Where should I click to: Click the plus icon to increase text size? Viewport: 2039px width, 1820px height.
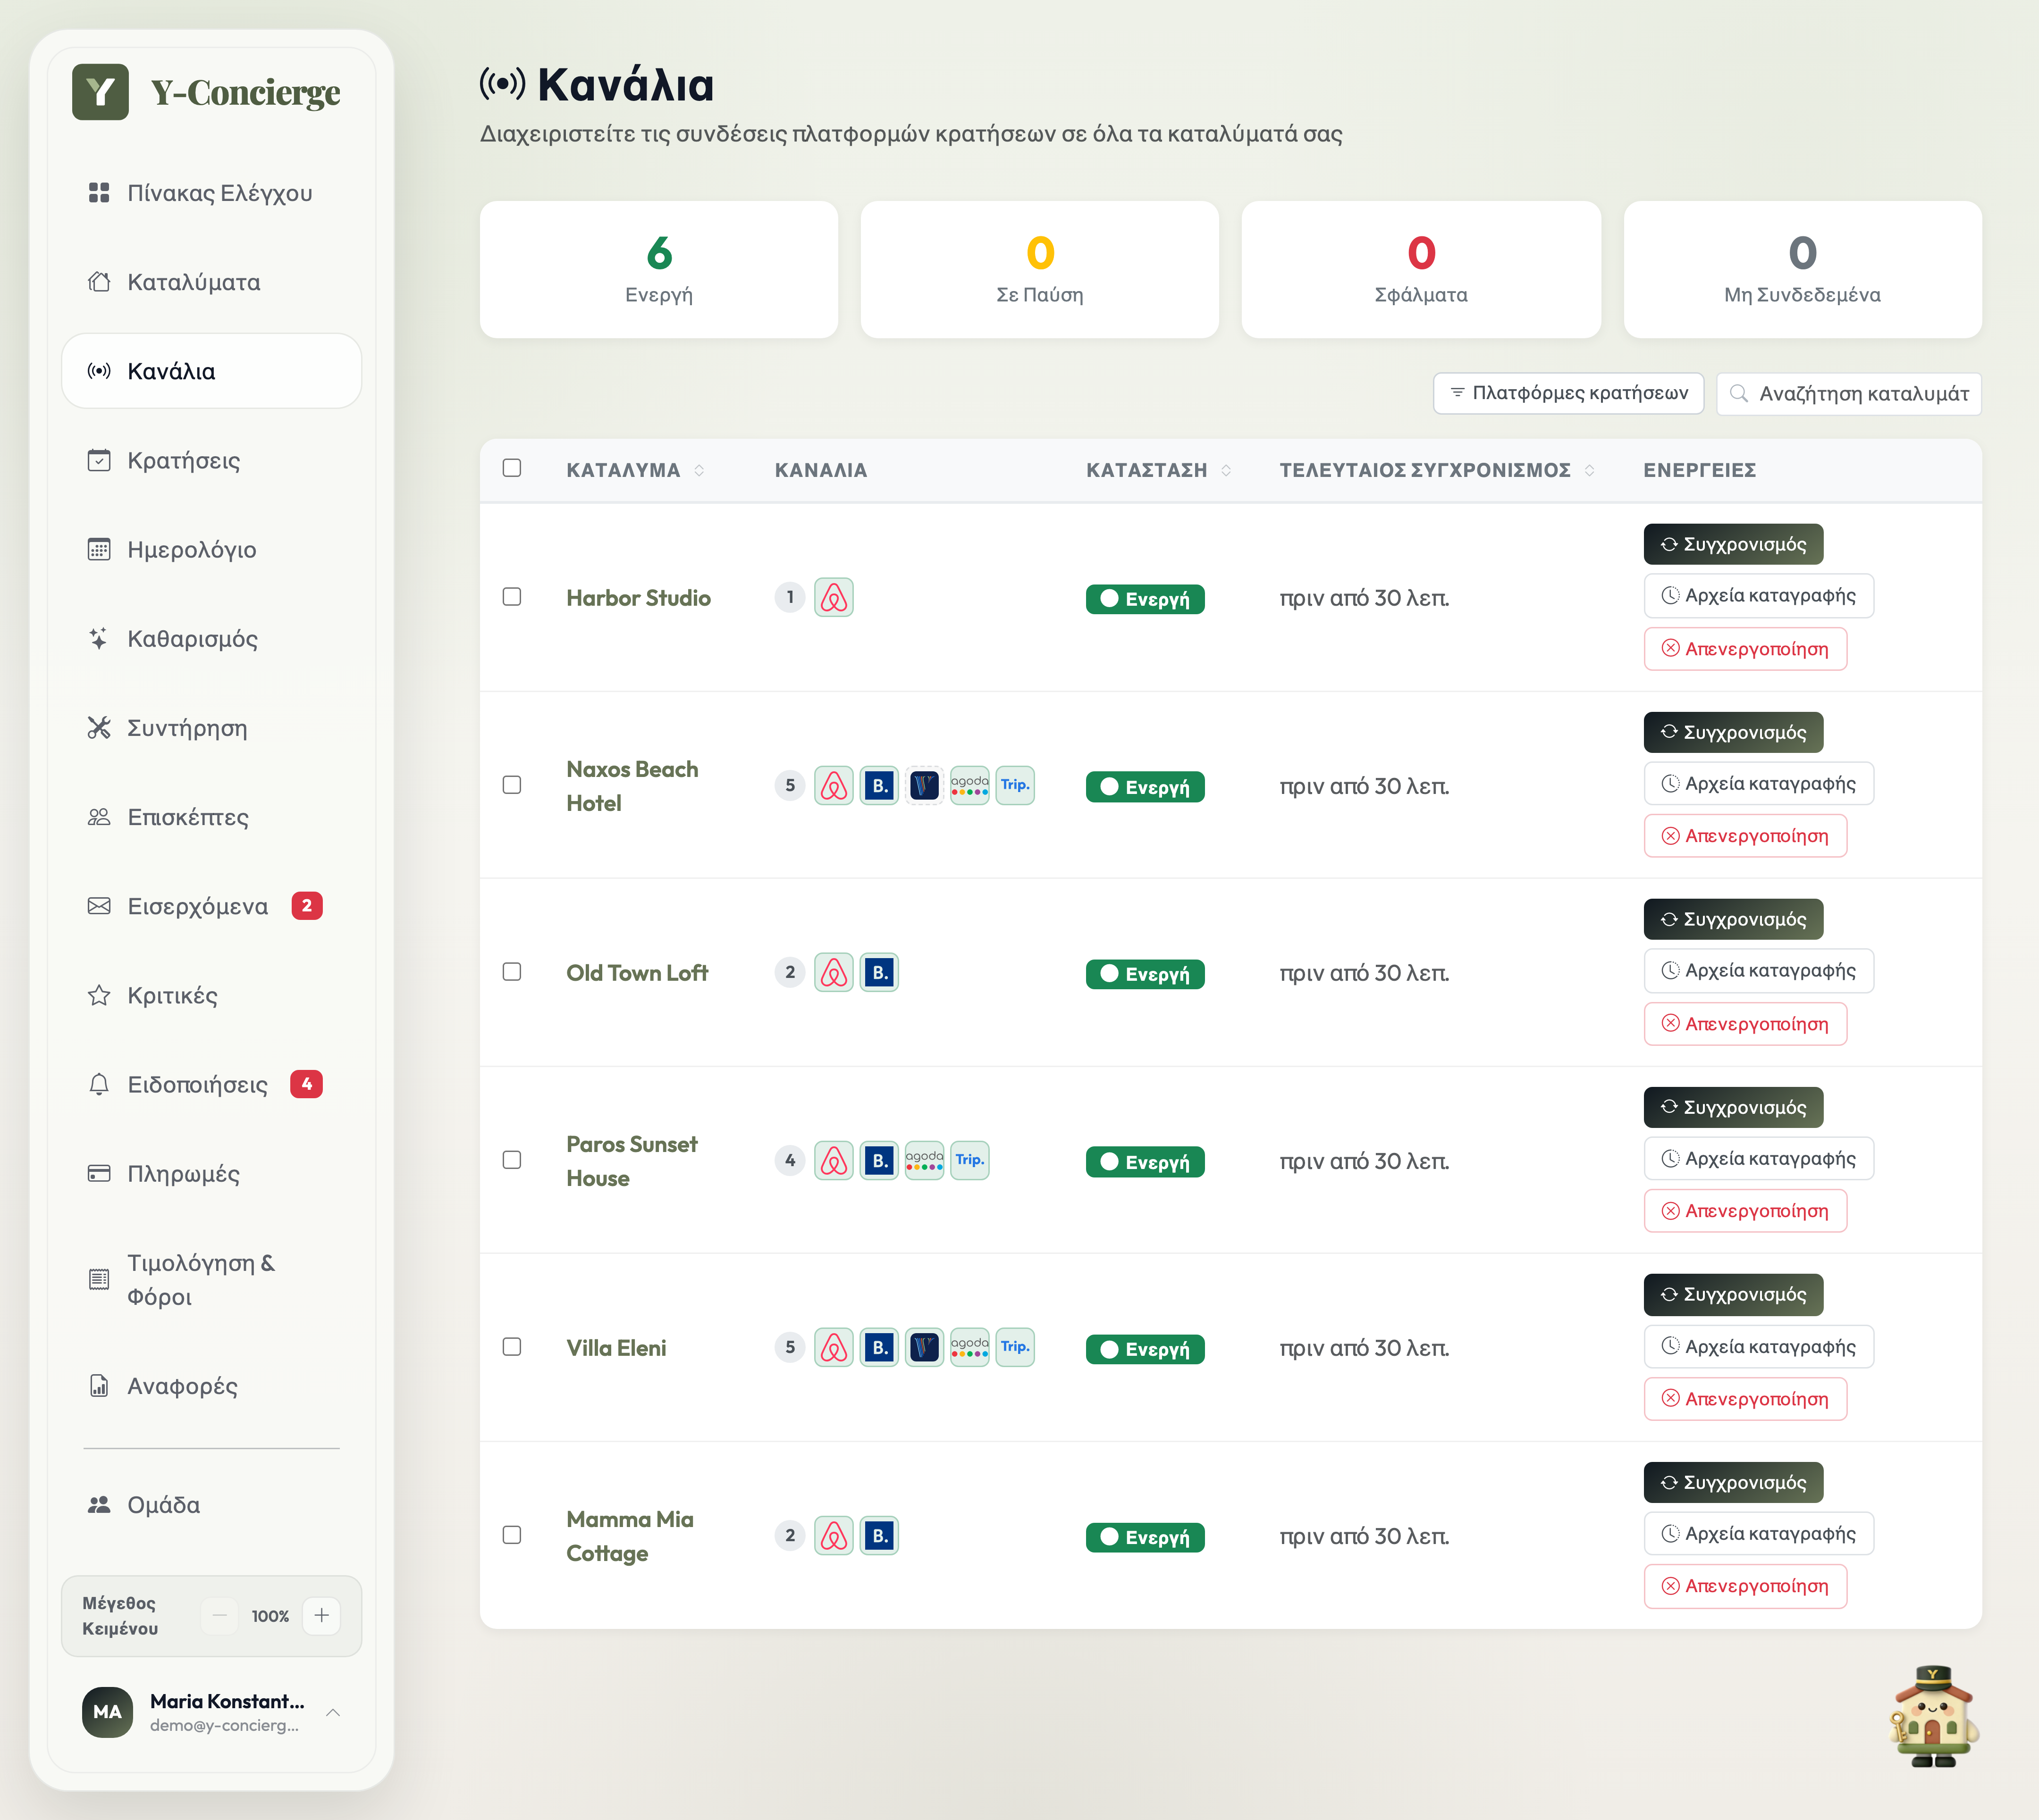[321, 1615]
